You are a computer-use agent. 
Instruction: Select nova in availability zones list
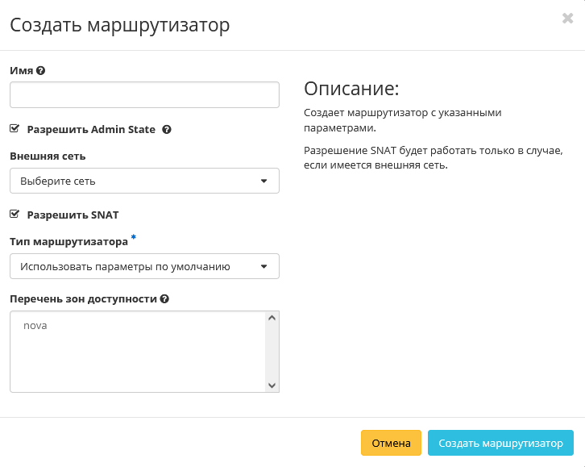[x=35, y=326]
